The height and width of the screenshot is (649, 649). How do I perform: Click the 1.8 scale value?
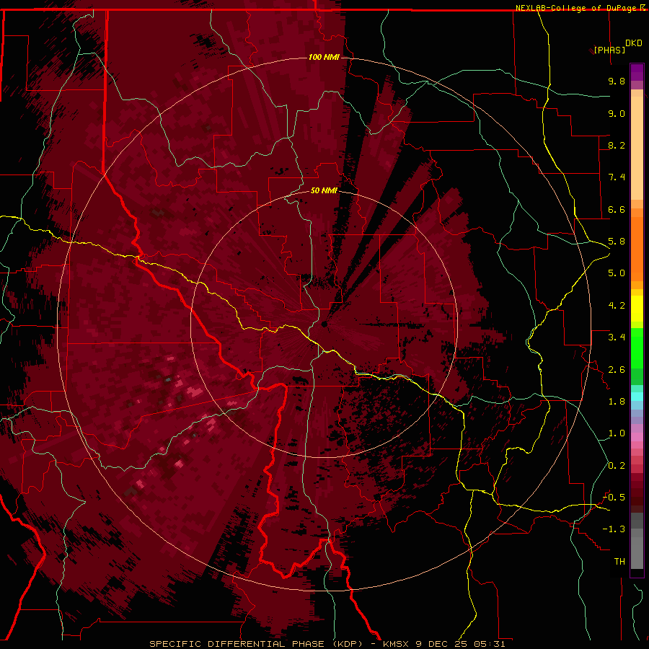tap(617, 402)
